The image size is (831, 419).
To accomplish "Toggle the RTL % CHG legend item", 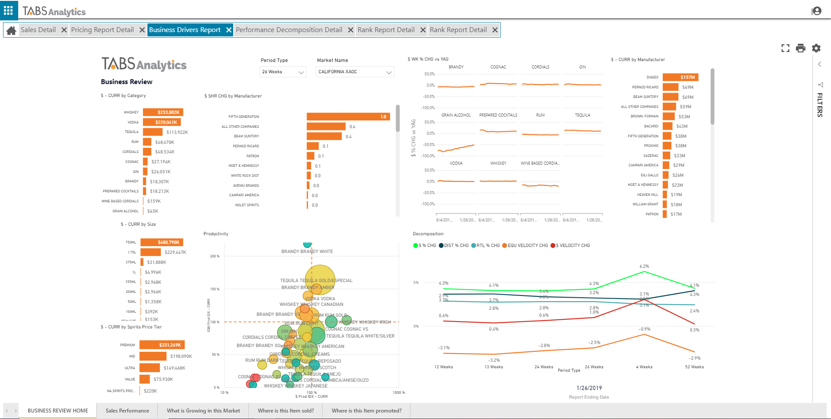I will (x=486, y=246).
